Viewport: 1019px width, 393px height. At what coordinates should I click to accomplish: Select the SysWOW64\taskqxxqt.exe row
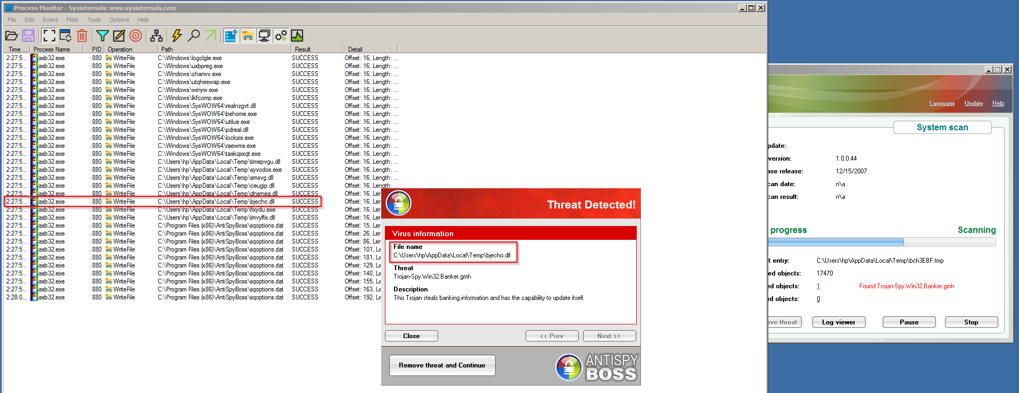[201, 154]
